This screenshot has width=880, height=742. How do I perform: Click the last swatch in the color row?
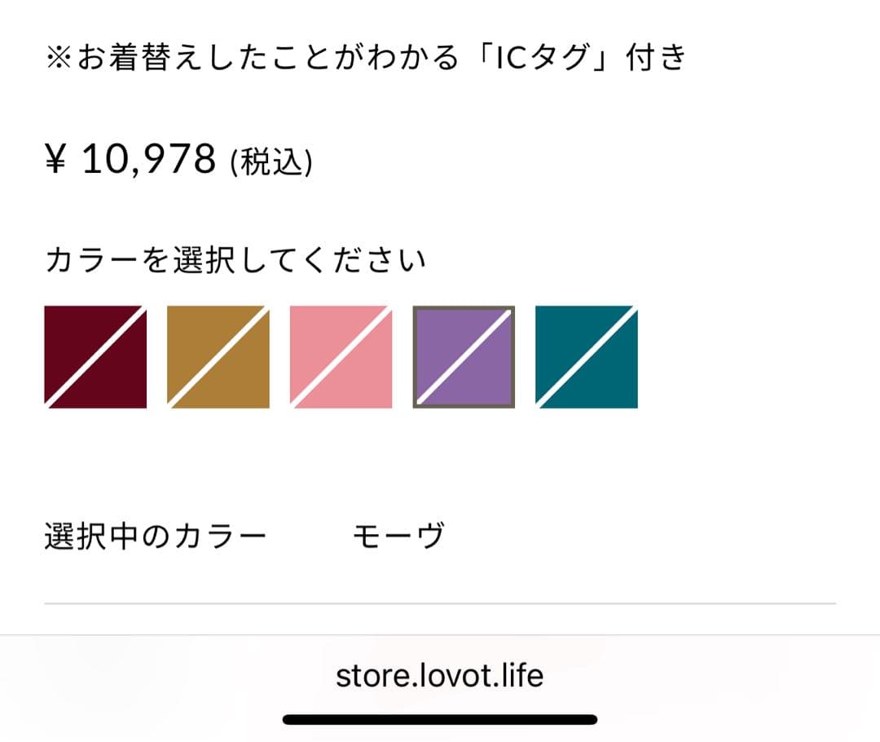tap(586, 356)
